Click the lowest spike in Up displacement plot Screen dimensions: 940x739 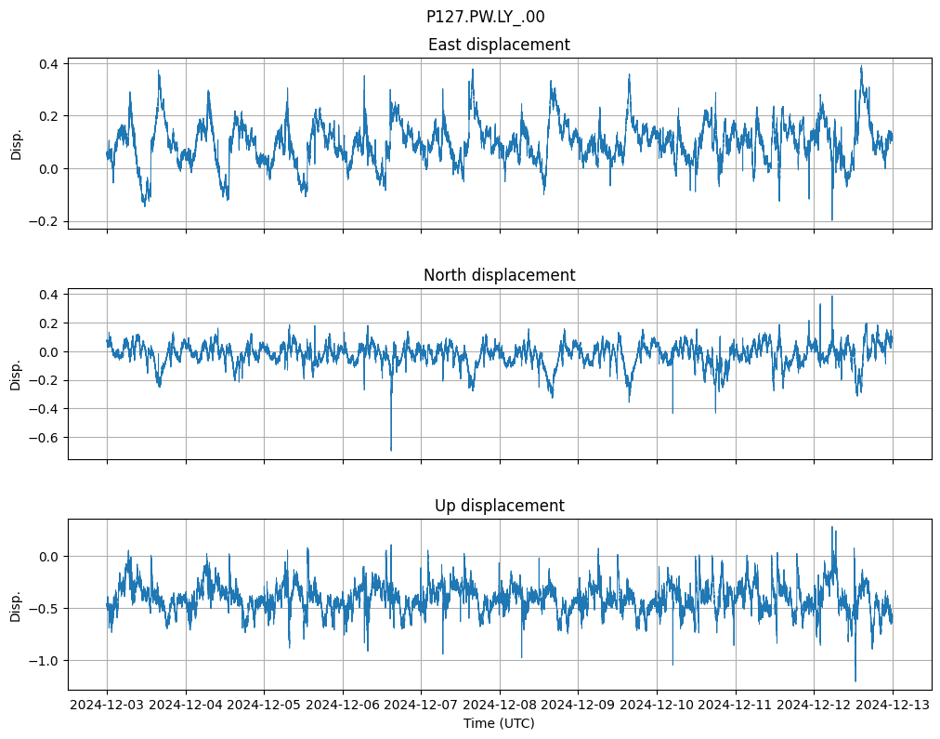[855, 680]
